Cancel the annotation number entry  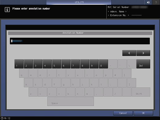[x=123, y=113]
